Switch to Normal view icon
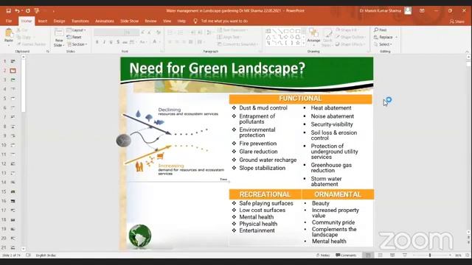The width and height of the screenshot is (472, 265). pyautogui.click(x=368, y=255)
